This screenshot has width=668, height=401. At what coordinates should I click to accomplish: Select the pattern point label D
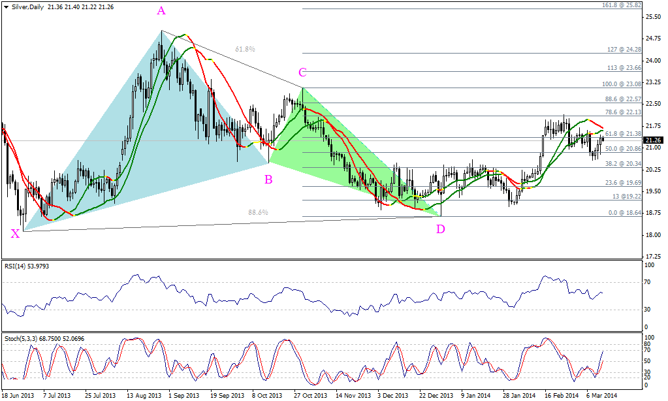point(441,230)
